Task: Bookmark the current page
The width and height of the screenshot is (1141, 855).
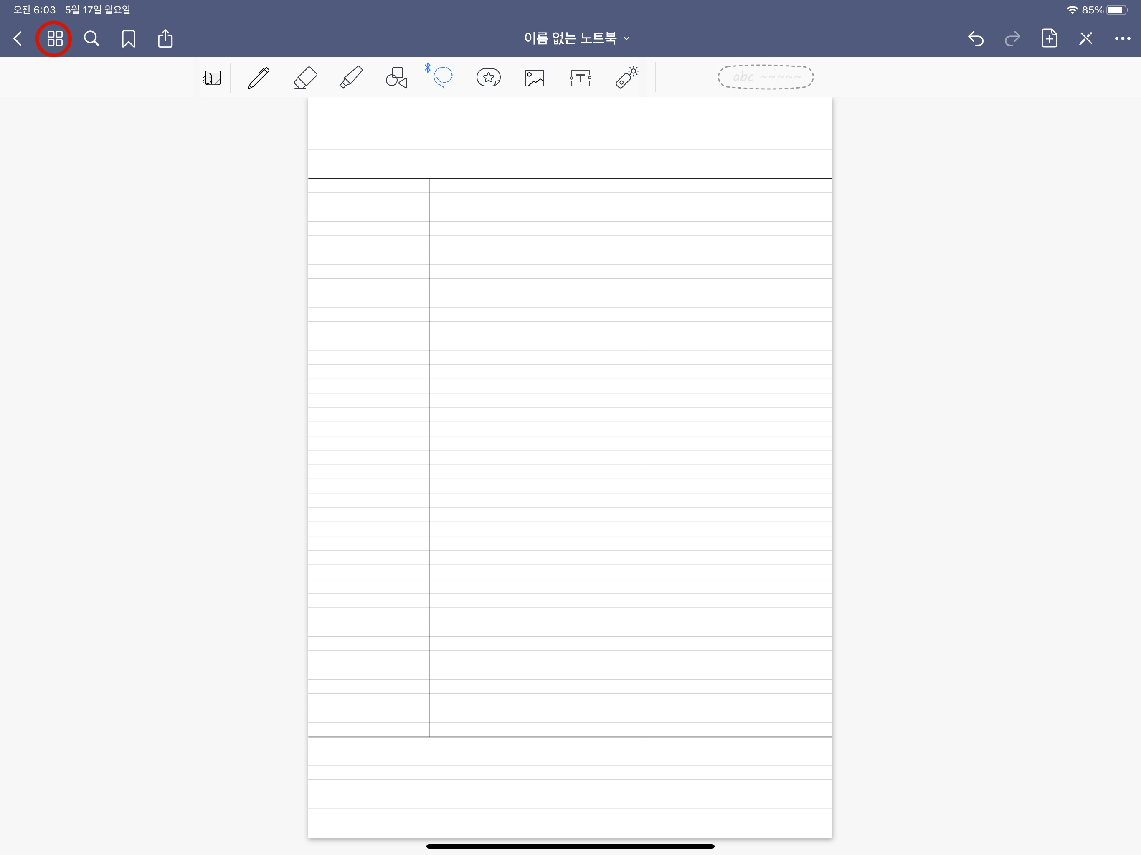Action: [129, 39]
